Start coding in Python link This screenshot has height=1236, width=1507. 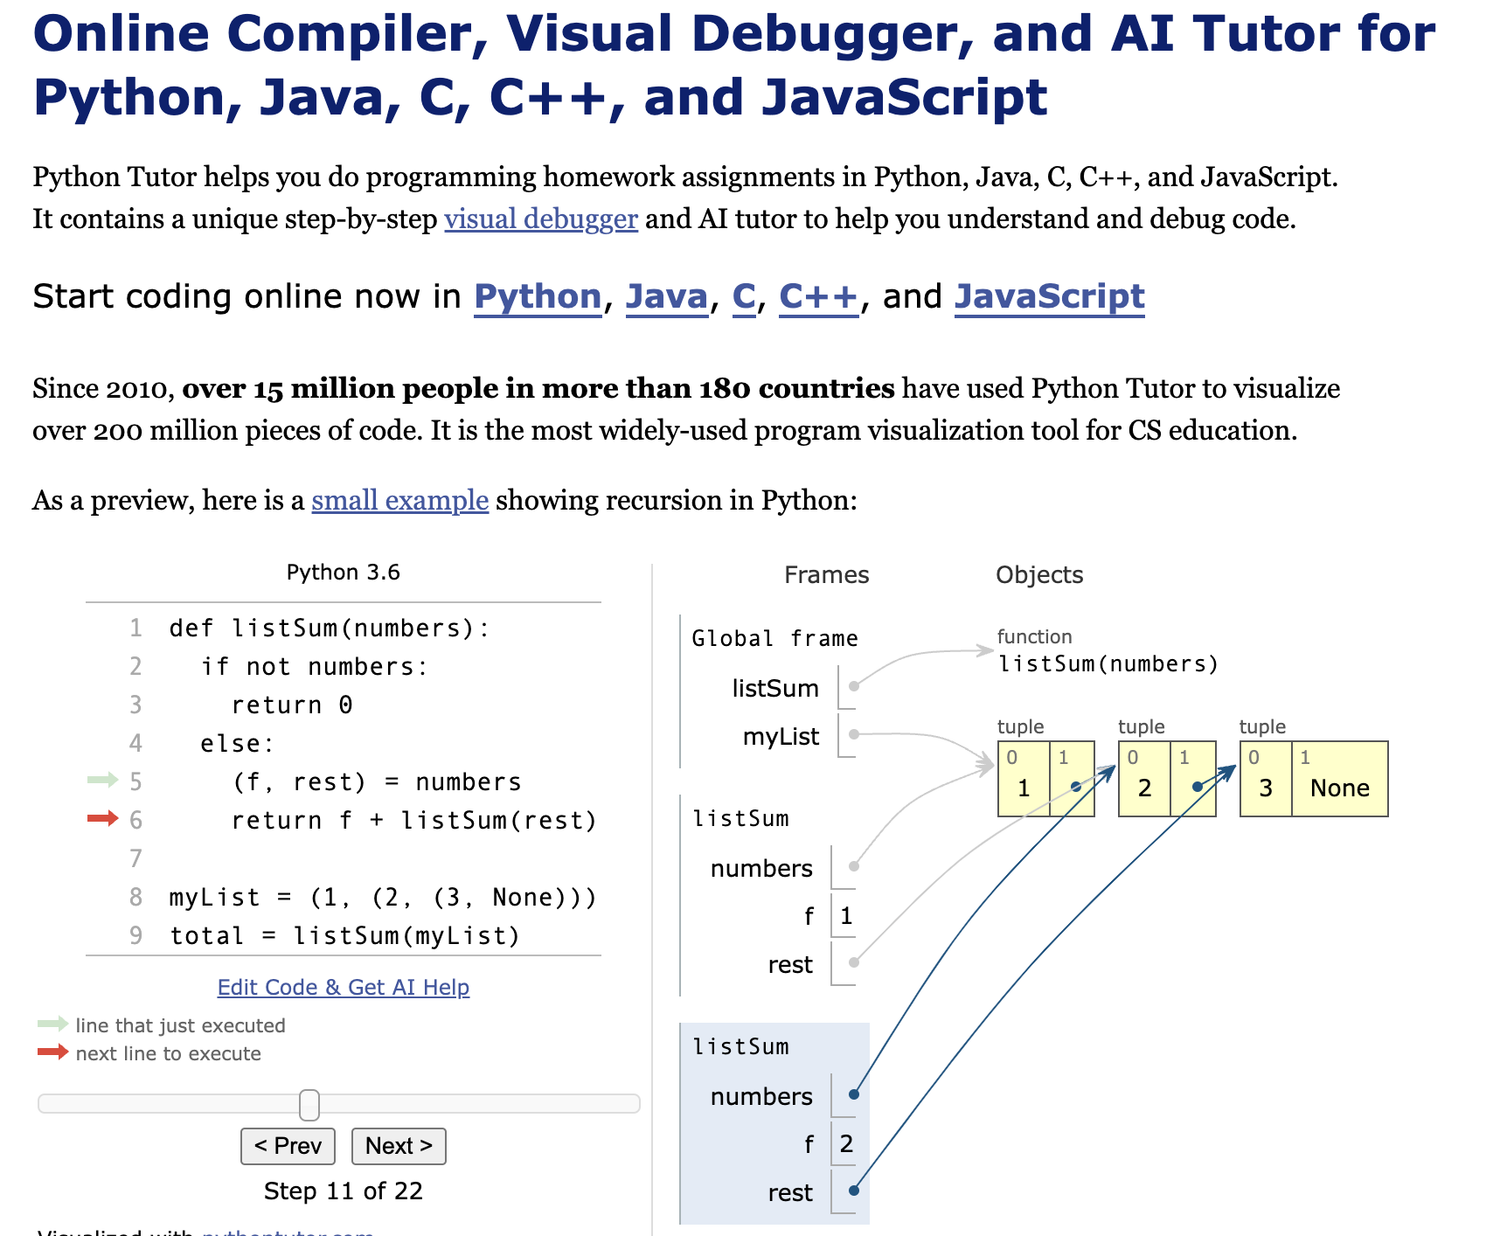pyautogui.click(x=538, y=297)
